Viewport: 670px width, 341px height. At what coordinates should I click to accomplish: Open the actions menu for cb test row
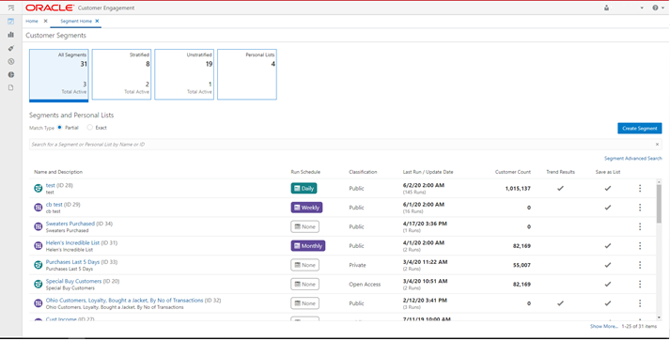tap(640, 208)
